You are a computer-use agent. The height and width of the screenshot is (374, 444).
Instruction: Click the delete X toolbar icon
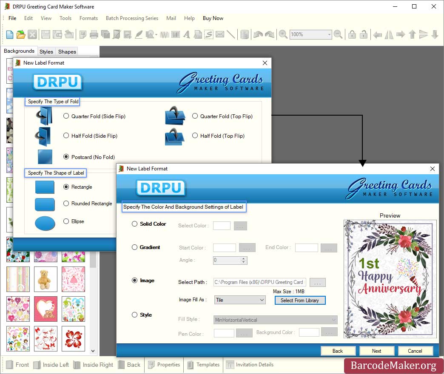coord(32,34)
